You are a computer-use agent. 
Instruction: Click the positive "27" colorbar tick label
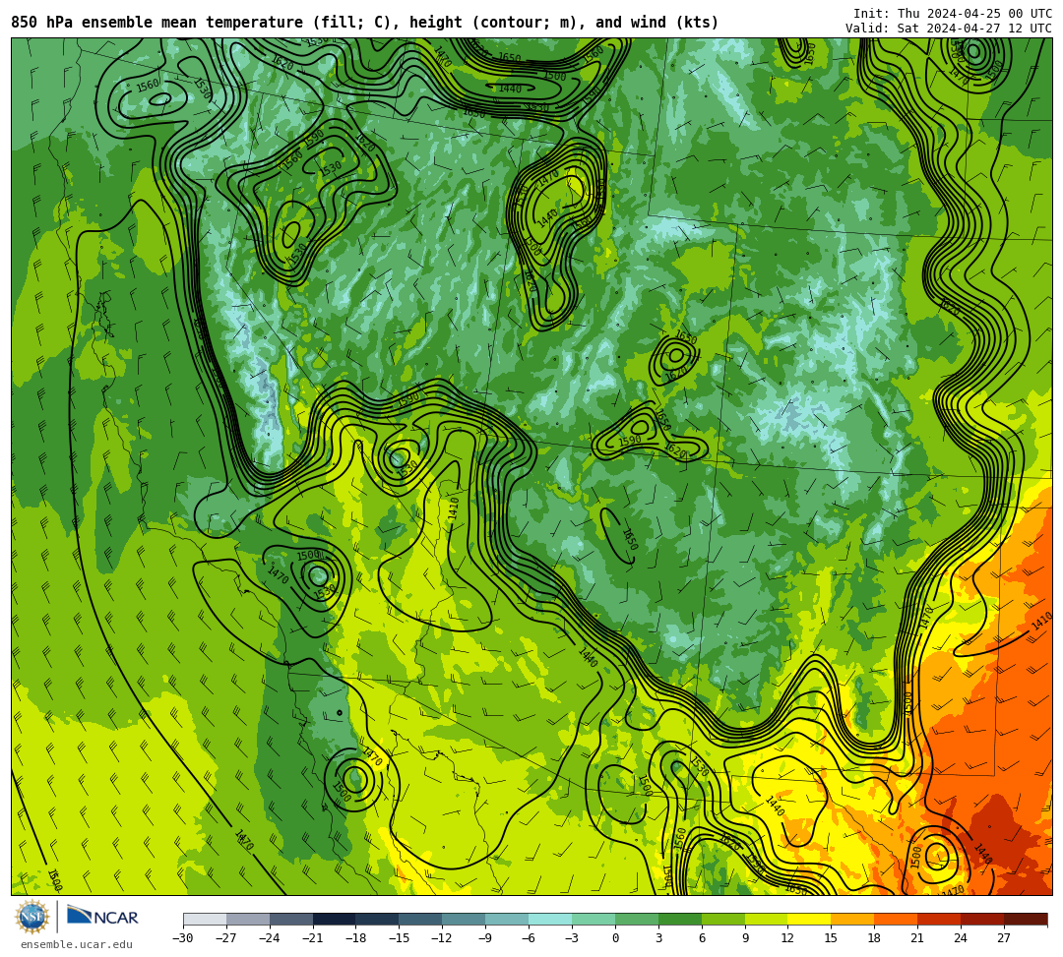click(x=1004, y=938)
